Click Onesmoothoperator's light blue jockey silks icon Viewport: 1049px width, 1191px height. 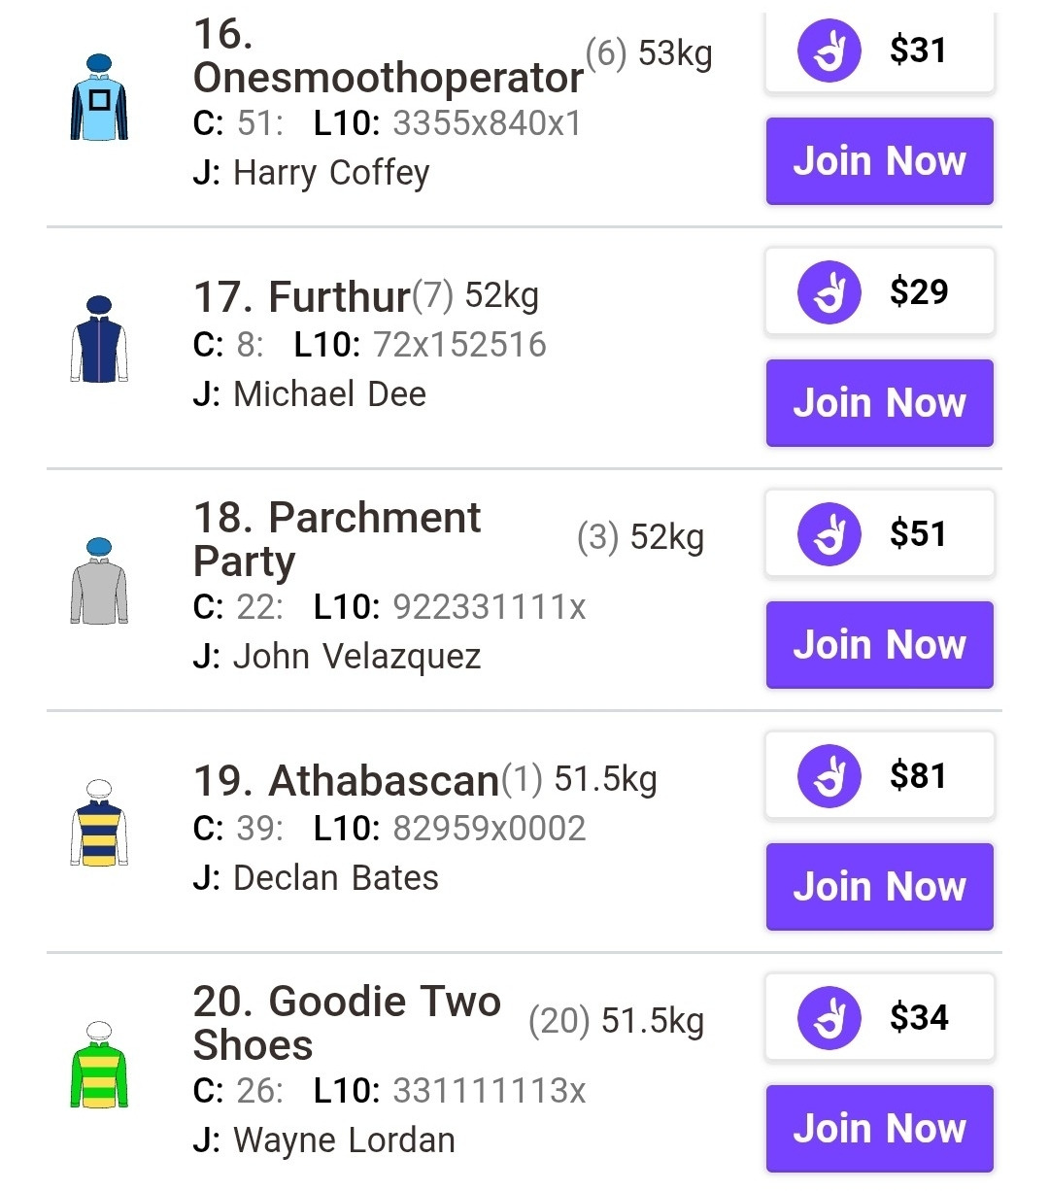point(99,98)
